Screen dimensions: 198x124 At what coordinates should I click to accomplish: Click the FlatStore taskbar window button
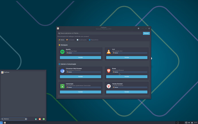coord(5,123)
